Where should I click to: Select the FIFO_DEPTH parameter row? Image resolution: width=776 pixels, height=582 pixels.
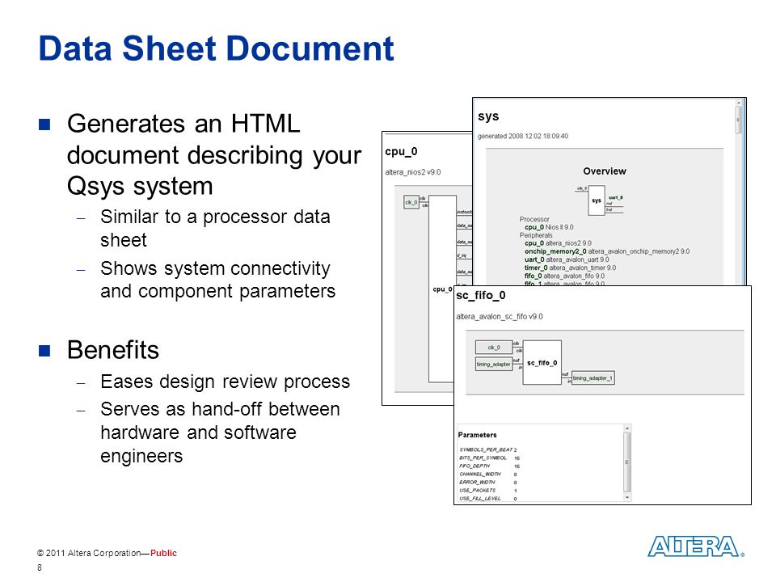[x=490, y=466]
